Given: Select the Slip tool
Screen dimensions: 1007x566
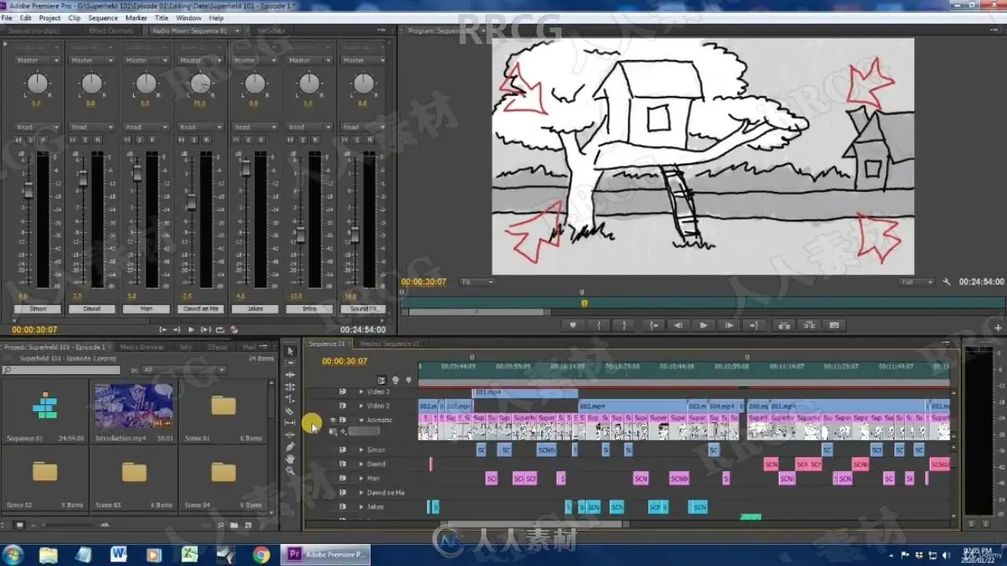Looking at the screenshot, I should (290, 423).
